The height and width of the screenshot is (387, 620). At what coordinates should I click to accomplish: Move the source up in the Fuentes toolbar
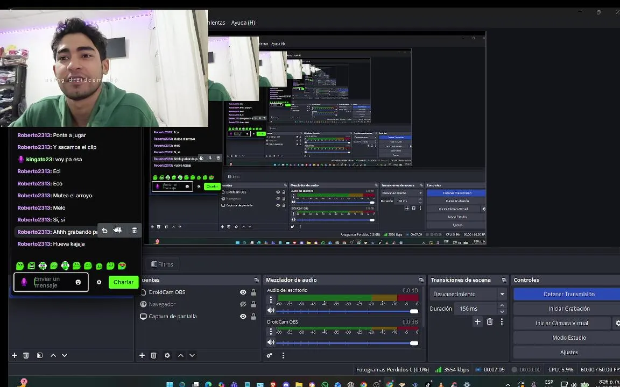[x=181, y=355]
